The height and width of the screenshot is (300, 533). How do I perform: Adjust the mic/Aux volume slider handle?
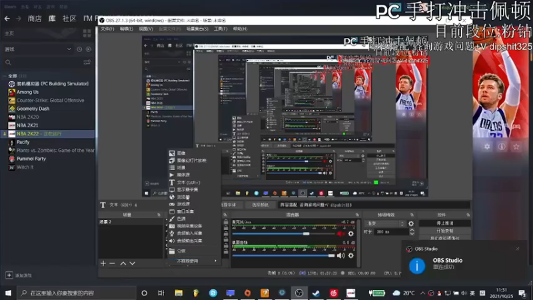306,234
